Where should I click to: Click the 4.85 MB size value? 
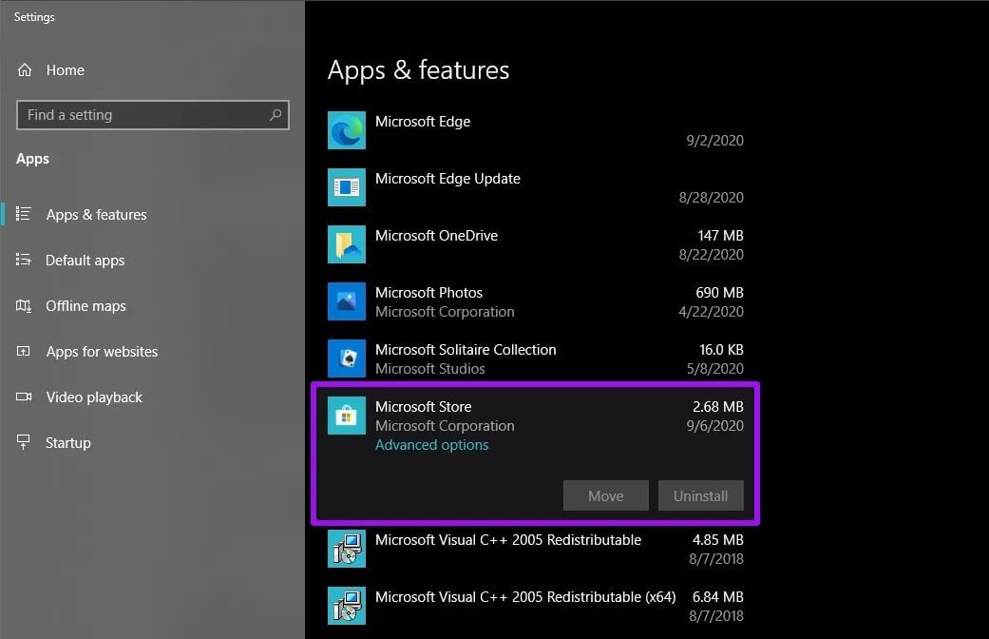click(x=718, y=540)
